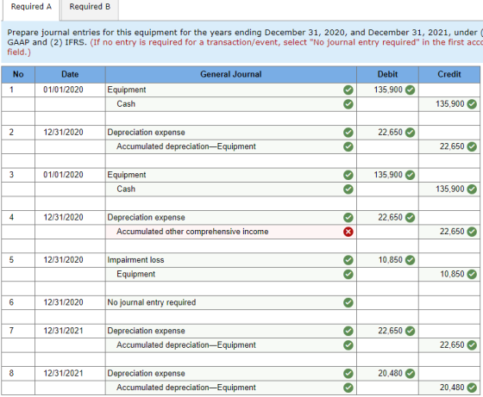Click the green check beside No journal entry required

pyautogui.click(x=348, y=302)
